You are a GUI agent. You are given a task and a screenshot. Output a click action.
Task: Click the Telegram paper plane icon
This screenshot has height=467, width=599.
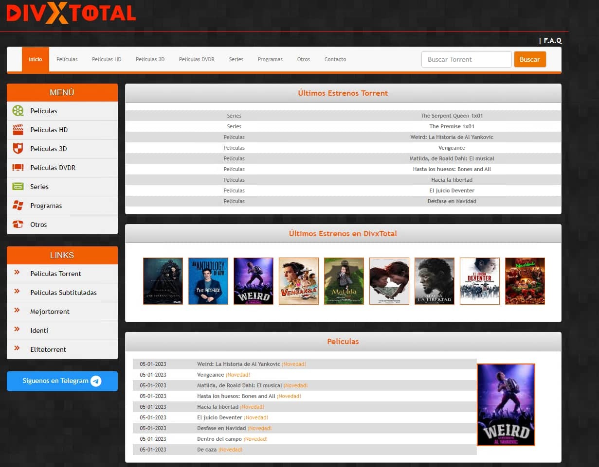96,381
